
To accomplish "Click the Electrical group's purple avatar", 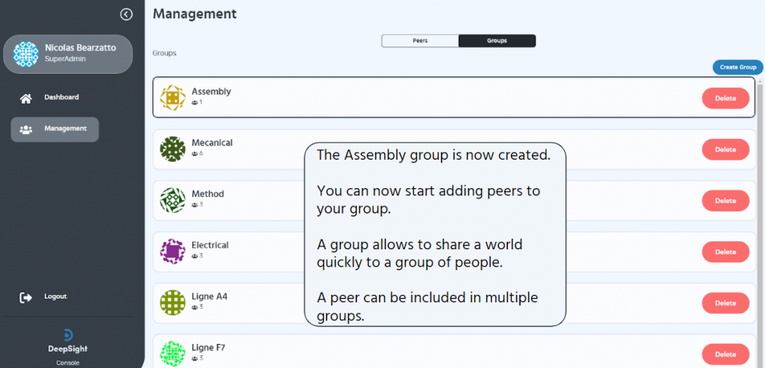I will (x=173, y=252).
